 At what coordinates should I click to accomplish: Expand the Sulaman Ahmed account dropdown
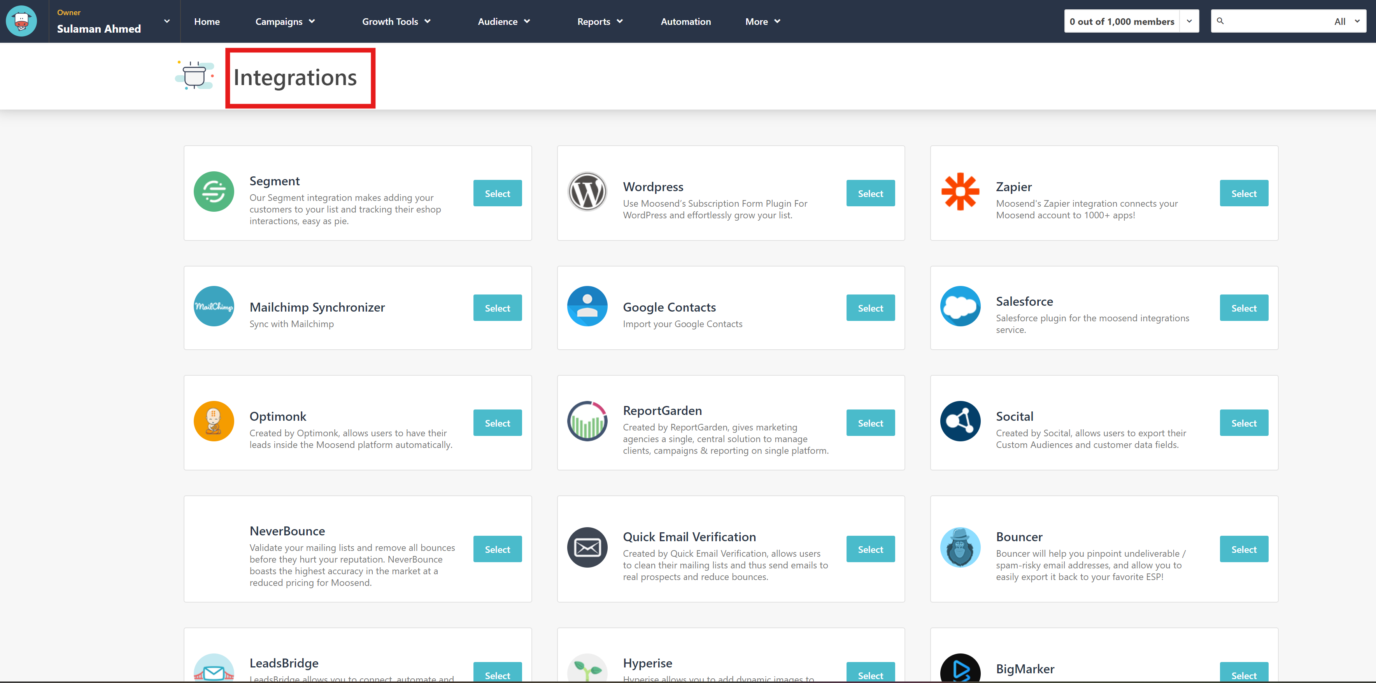pos(167,21)
